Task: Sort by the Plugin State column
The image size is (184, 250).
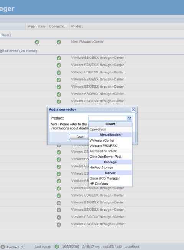Action: (x=36, y=26)
